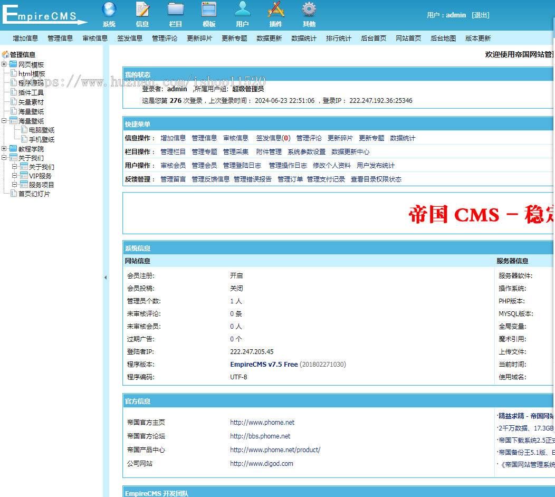Open 管理栏目 quick menu link

tap(173, 152)
